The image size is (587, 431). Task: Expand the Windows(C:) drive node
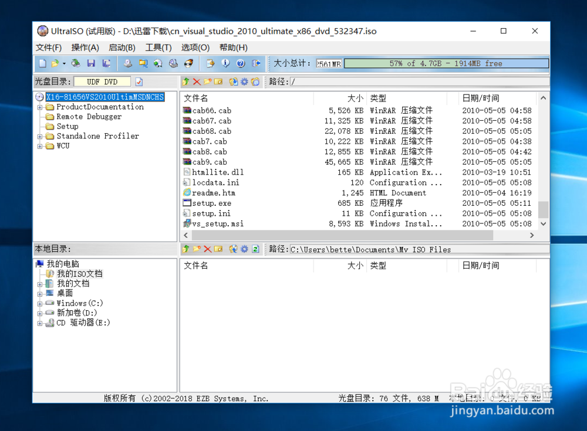tap(40, 304)
